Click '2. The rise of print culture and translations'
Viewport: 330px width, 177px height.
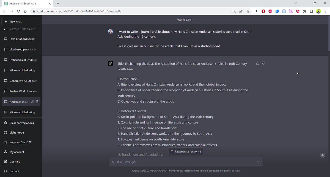click(x=147, y=128)
